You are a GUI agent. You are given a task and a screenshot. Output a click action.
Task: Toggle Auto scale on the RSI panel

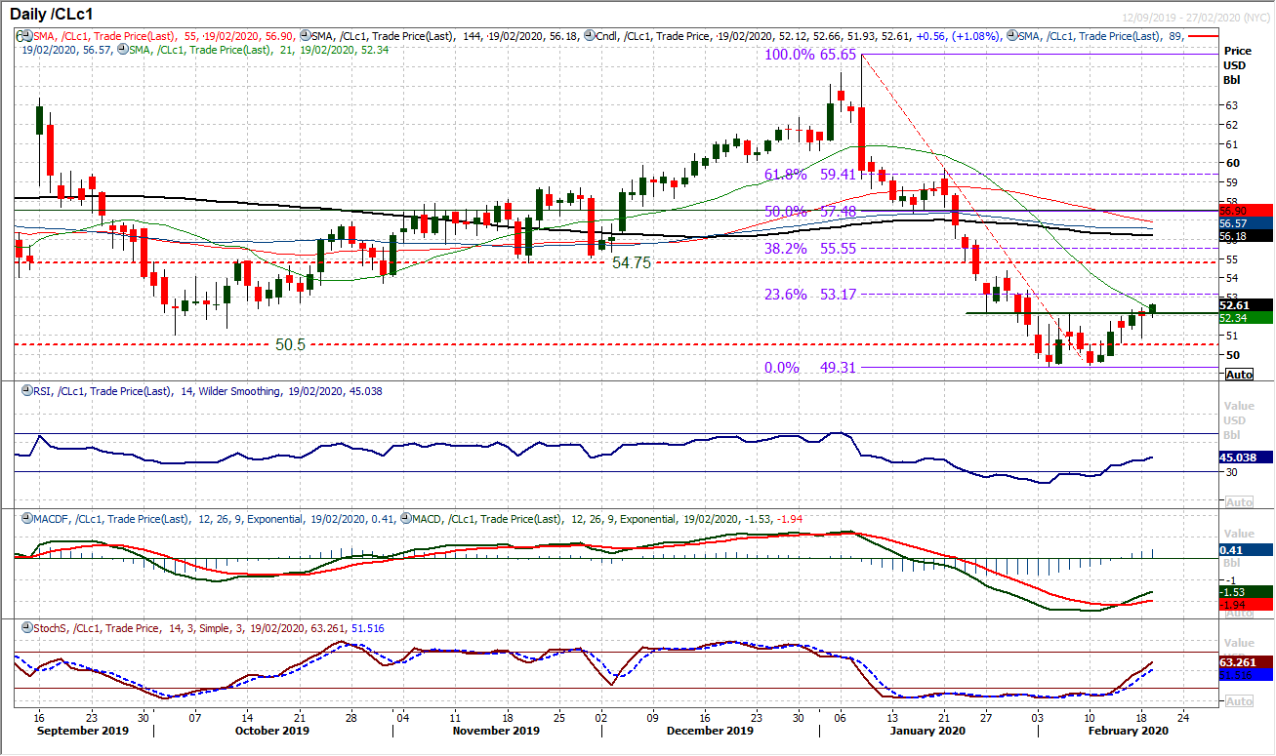coord(1239,502)
